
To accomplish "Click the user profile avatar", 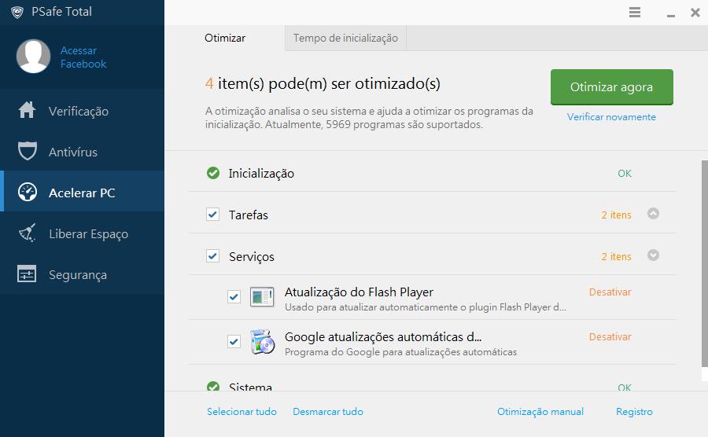I will tap(33, 57).
